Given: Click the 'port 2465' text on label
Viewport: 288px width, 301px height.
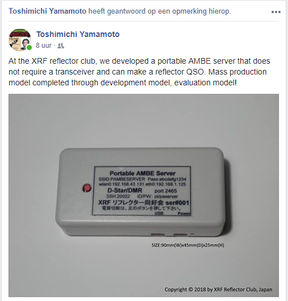Looking at the screenshot, I should pos(165,191).
